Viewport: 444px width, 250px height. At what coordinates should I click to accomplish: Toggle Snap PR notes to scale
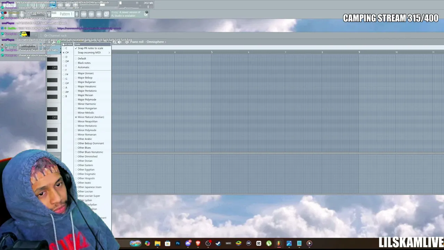tap(93, 48)
